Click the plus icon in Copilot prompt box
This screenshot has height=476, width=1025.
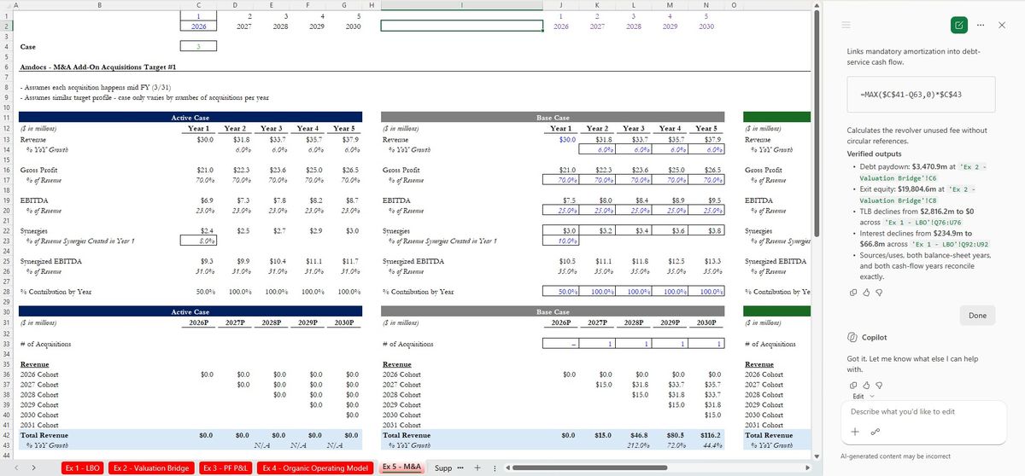coord(855,431)
